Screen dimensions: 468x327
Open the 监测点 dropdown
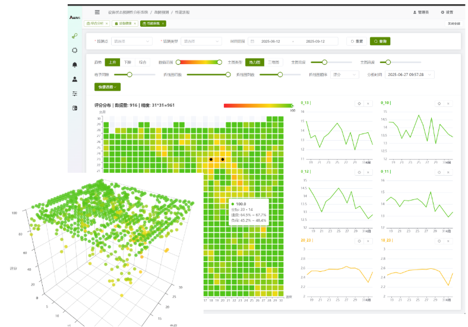[131, 42]
